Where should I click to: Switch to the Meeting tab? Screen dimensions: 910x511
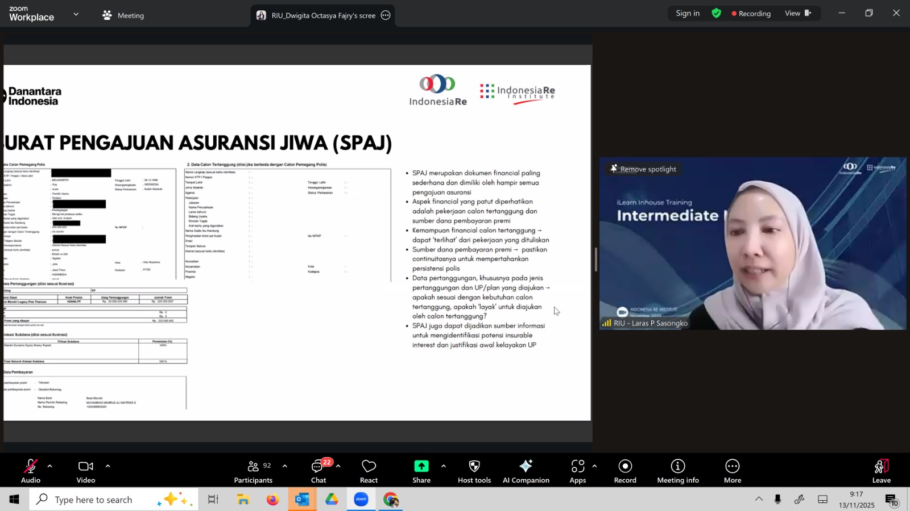tap(123, 15)
